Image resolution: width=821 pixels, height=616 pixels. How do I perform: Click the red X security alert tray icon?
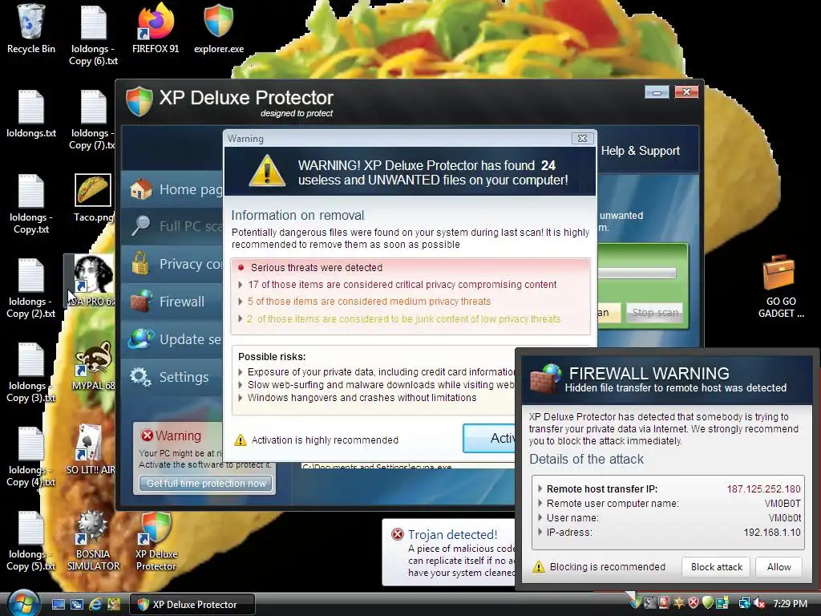click(694, 603)
